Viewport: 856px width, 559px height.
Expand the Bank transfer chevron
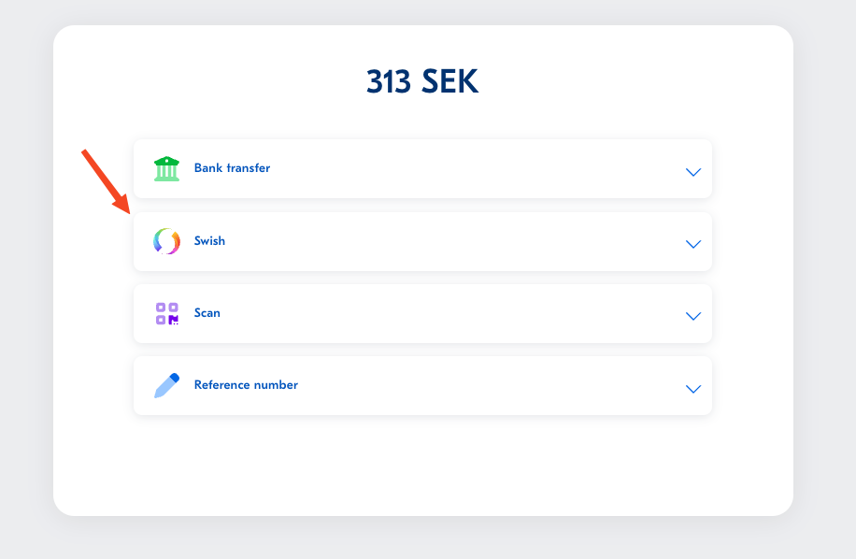[x=692, y=172]
